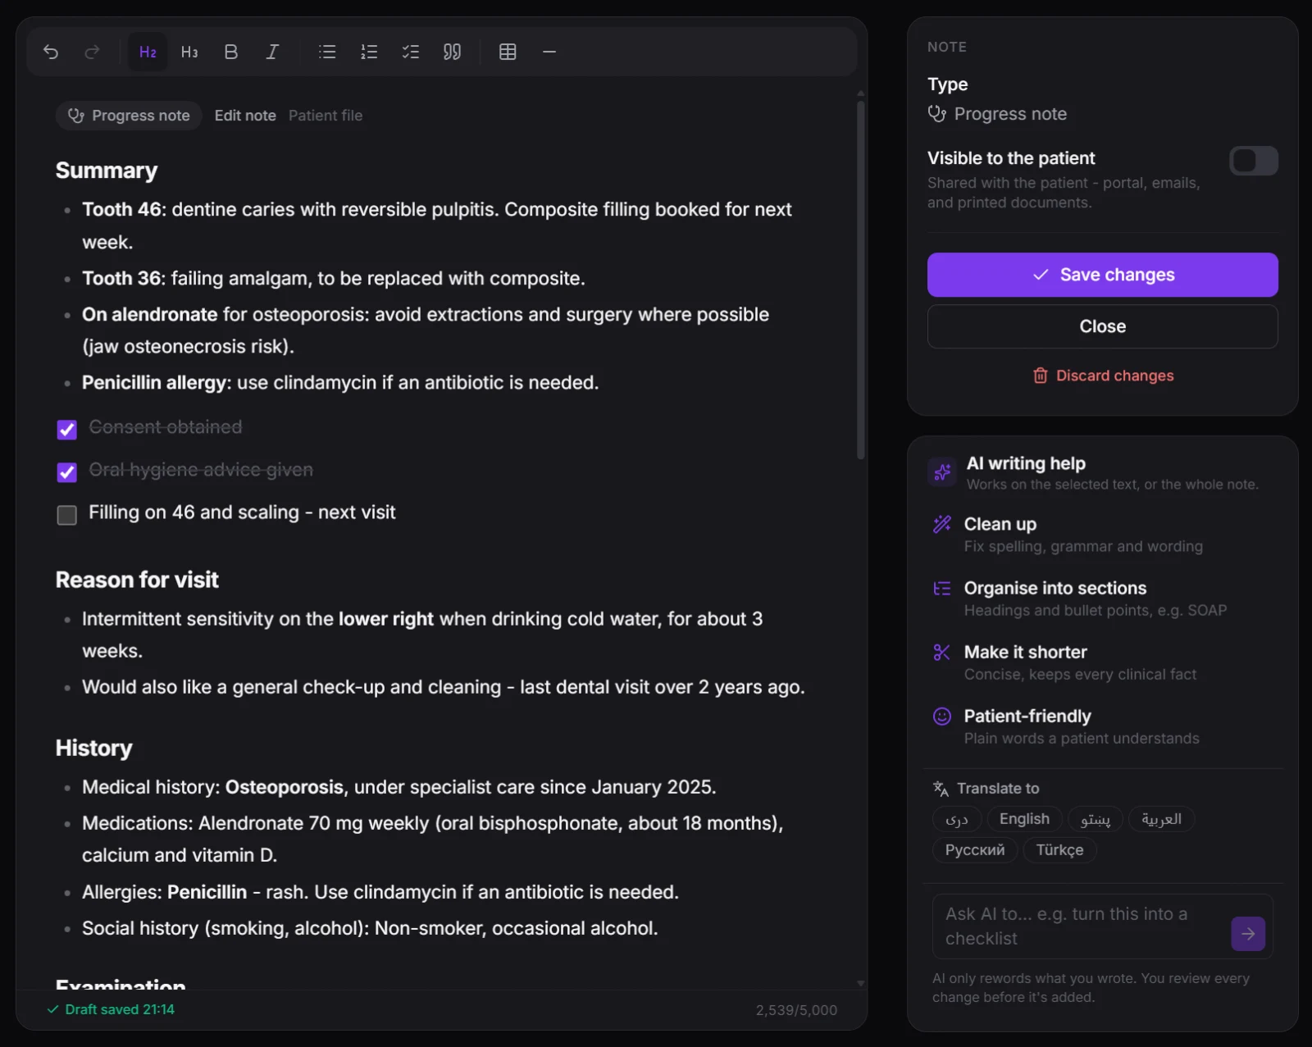Check Filling on 46 and scaling item

point(67,514)
